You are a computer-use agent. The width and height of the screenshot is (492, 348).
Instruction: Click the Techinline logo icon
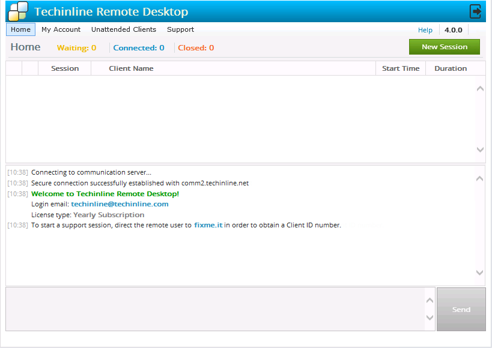17,11
